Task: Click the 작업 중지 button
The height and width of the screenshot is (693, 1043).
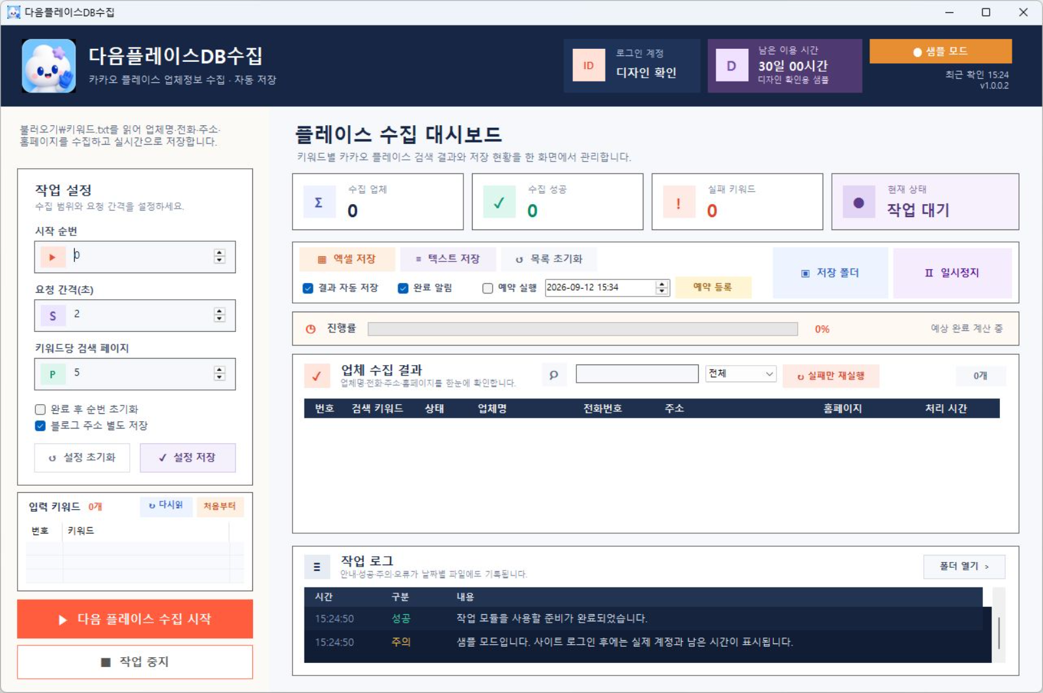Action: [135, 662]
